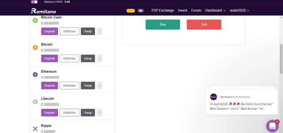Click the Bitcoin wallet name text
Viewport: 283px width, 133px height.
(x=47, y=44)
